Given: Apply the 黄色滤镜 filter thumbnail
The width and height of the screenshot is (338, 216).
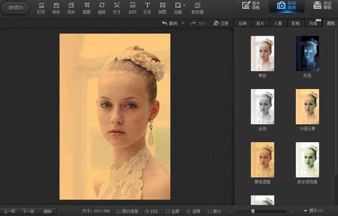Looking at the screenshot, I should pos(263,160).
